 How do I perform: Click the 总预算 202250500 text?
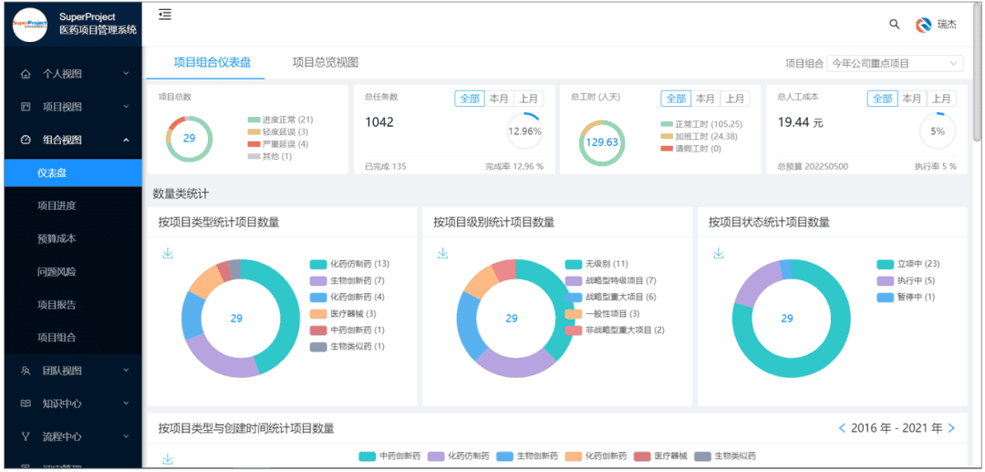tap(814, 166)
